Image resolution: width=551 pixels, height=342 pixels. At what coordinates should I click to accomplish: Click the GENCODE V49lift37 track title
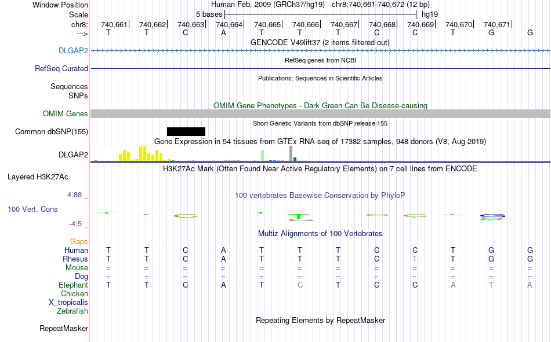coord(320,42)
